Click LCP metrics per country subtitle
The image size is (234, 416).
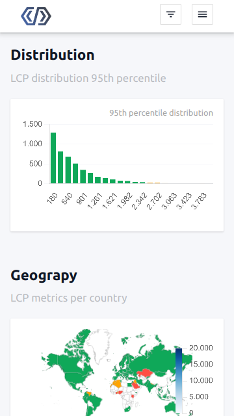[x=69, y=298]
